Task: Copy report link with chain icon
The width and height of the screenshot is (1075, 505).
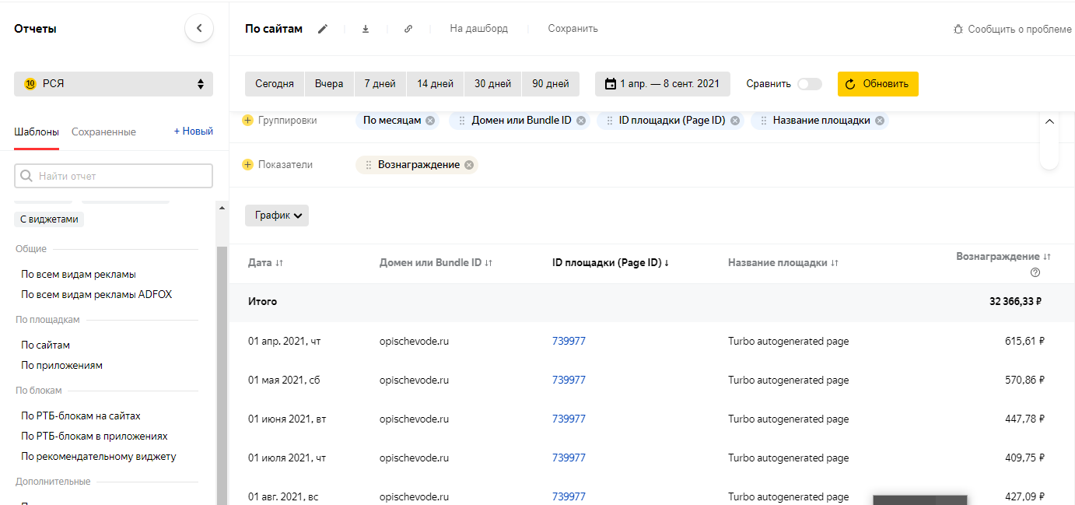Action: 408,29
